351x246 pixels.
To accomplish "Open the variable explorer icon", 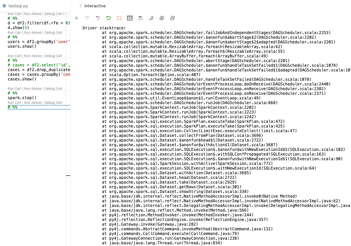I will pos(130,18).
